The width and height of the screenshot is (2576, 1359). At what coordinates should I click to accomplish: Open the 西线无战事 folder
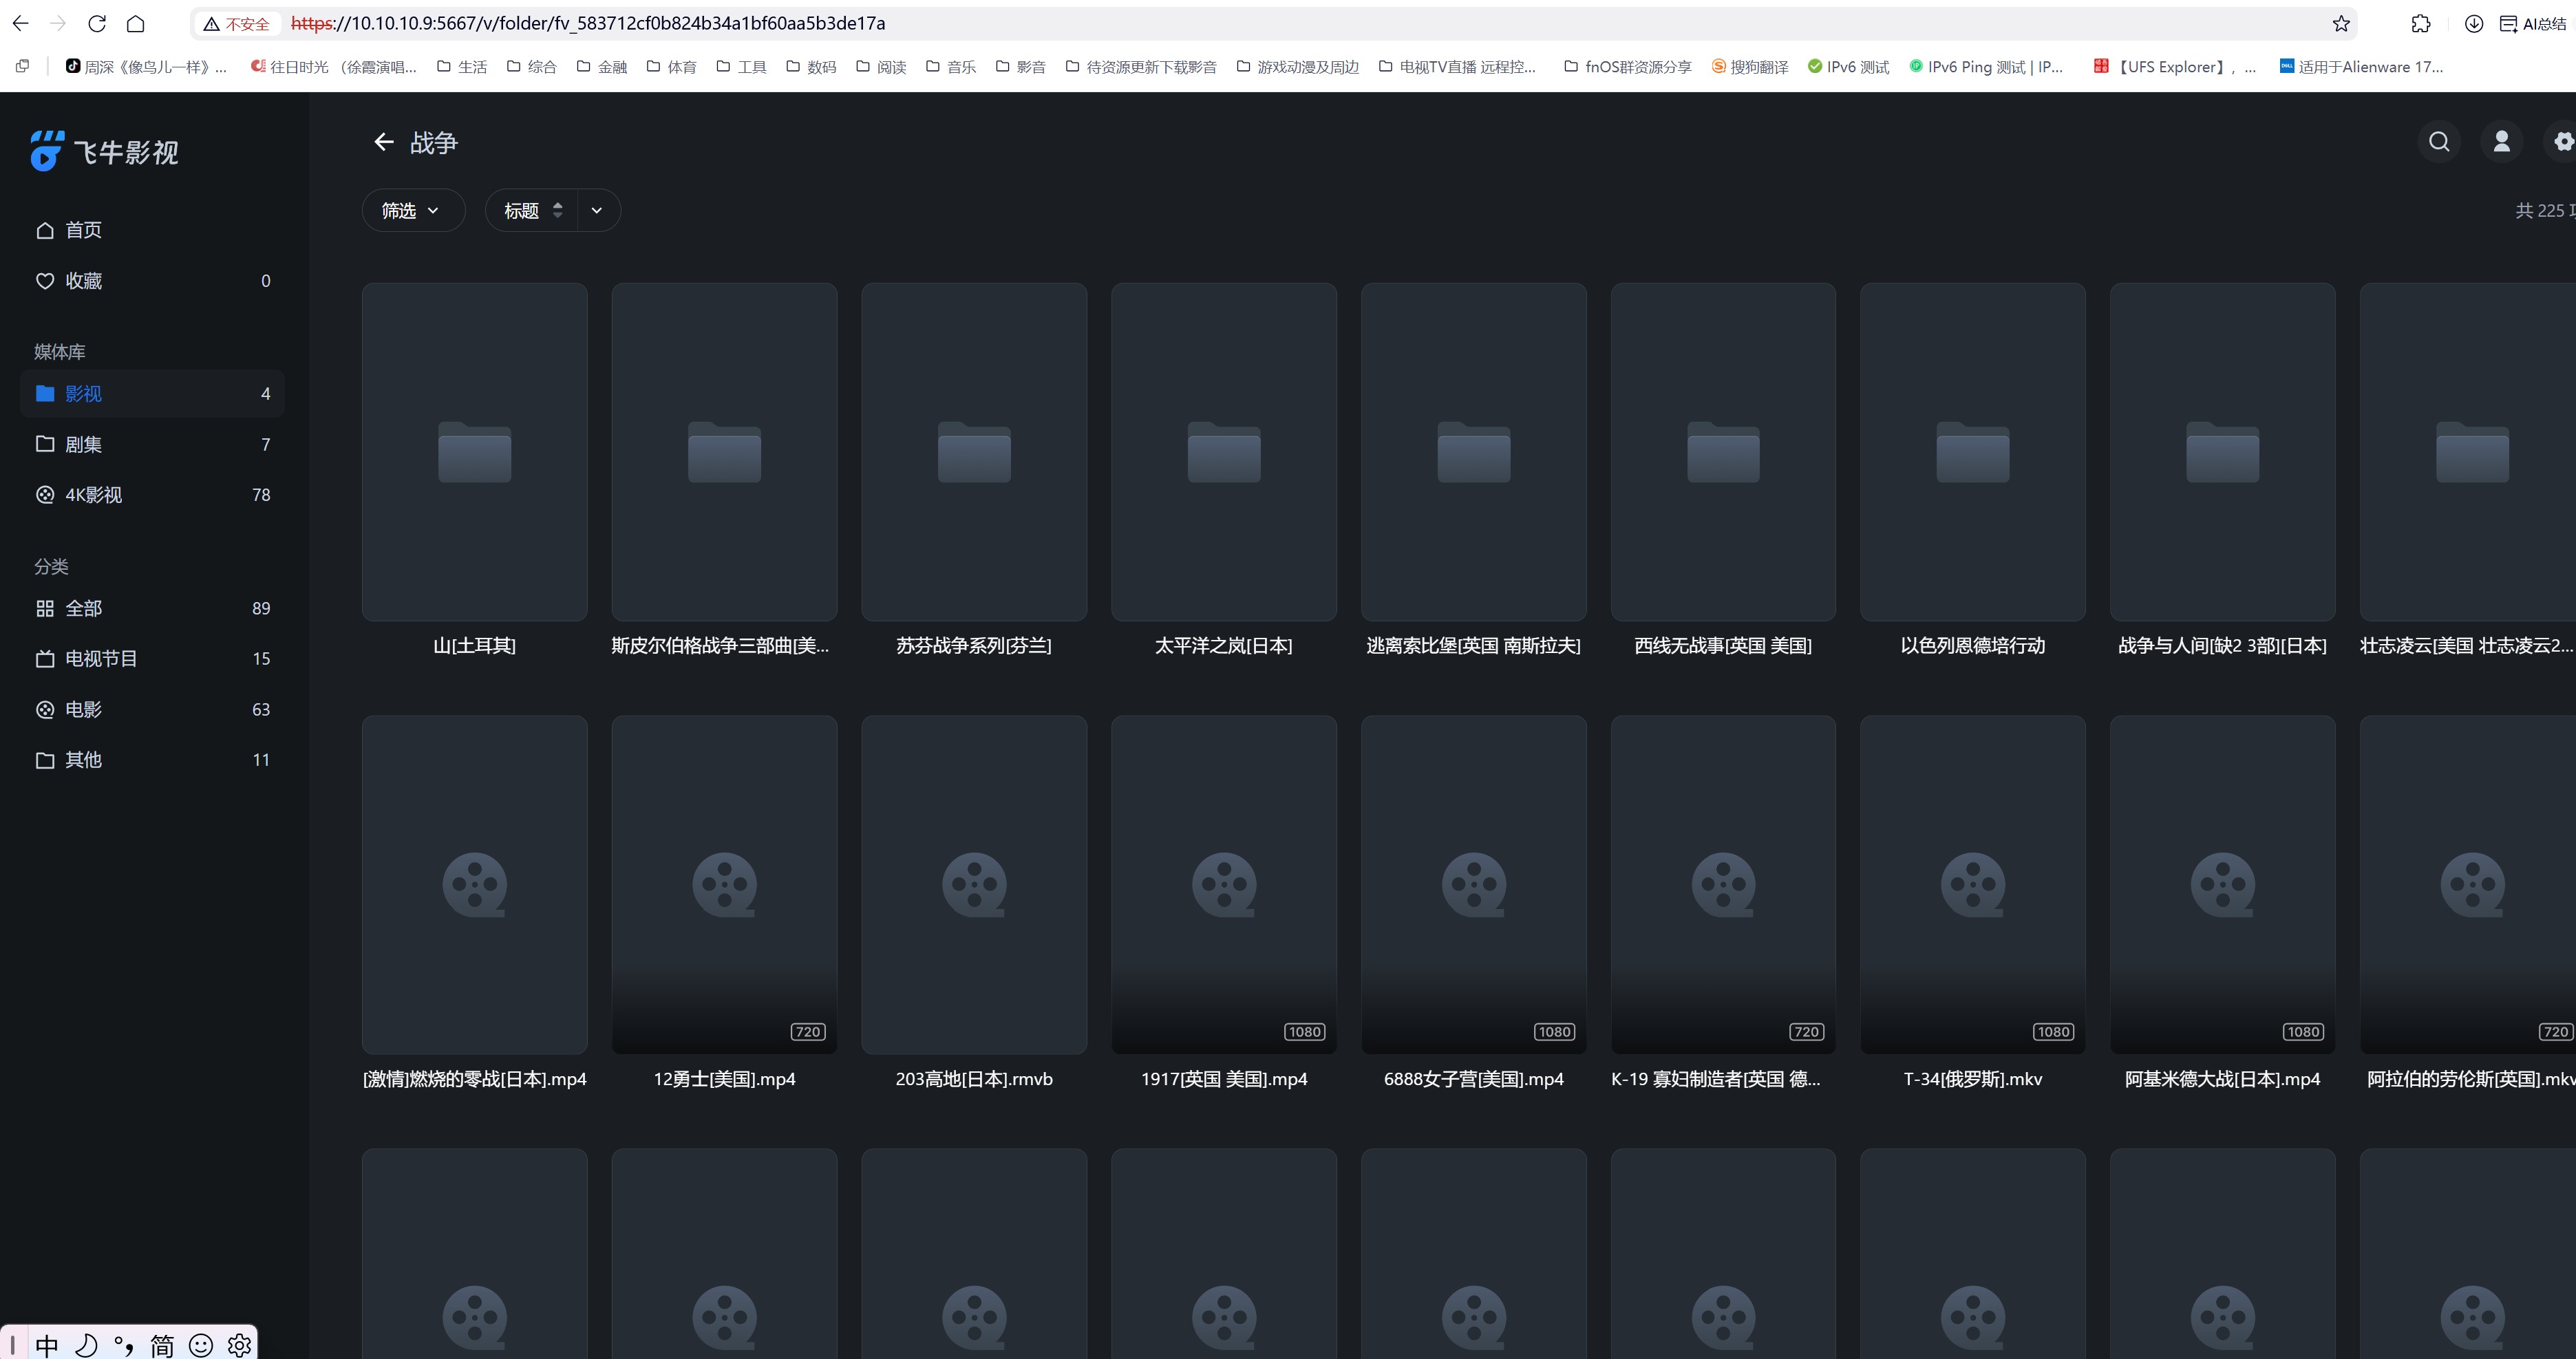coord(1723,452)
